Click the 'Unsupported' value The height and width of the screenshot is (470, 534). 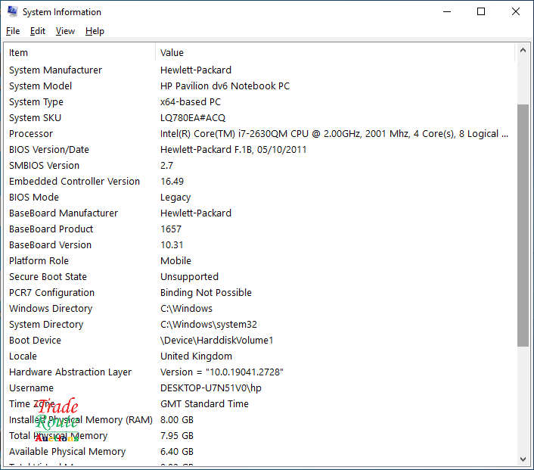pos(189,277)
